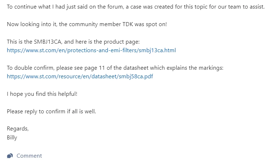
Task: Click the word 'markings:' at the sentence end
Action: point(211,68)
